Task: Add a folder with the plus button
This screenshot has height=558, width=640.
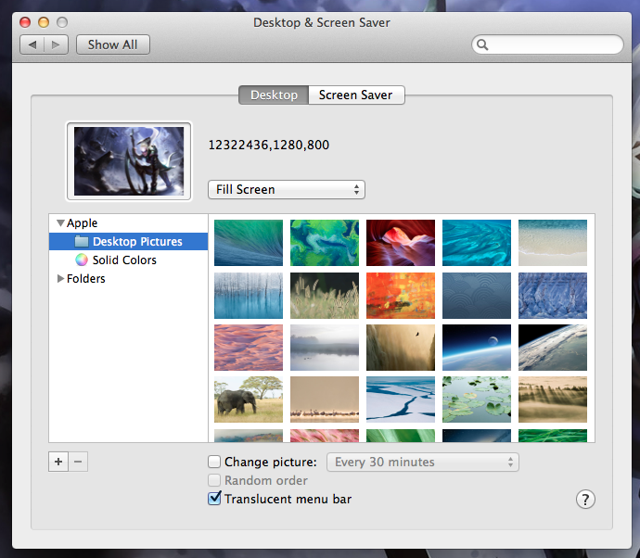Action: pyautogui.click(x=58, y=462)
